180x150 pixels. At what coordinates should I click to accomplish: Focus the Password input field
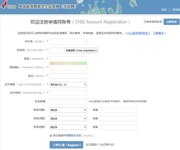tap(68, 59)
